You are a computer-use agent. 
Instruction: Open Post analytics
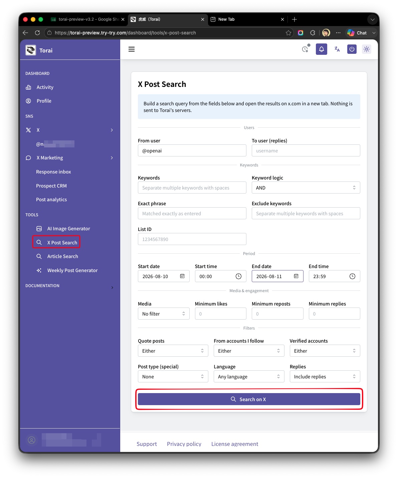pos(51,200)
